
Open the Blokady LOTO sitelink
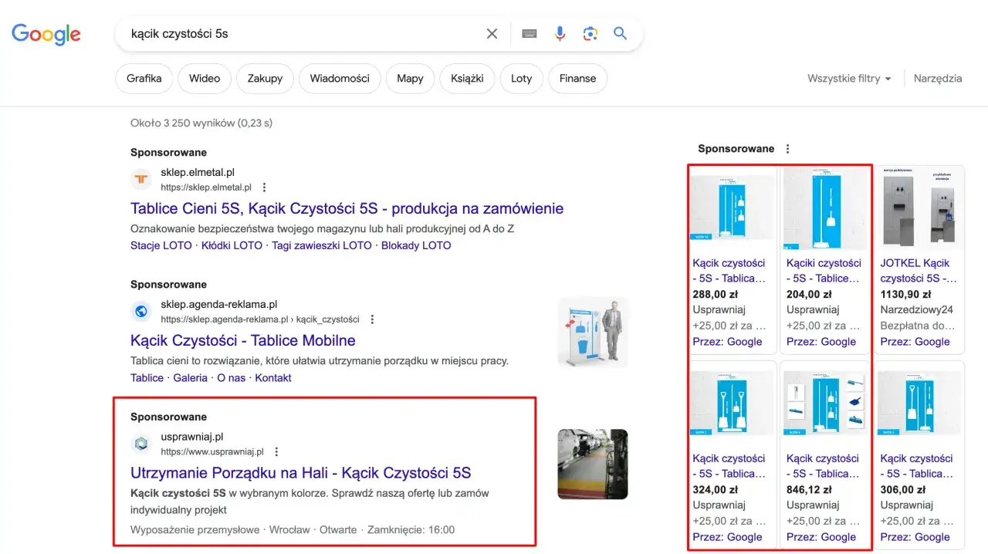tap(416, 245)
